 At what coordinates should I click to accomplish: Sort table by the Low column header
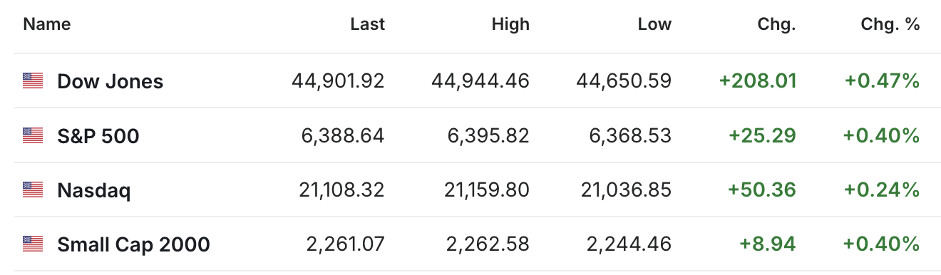654,24
